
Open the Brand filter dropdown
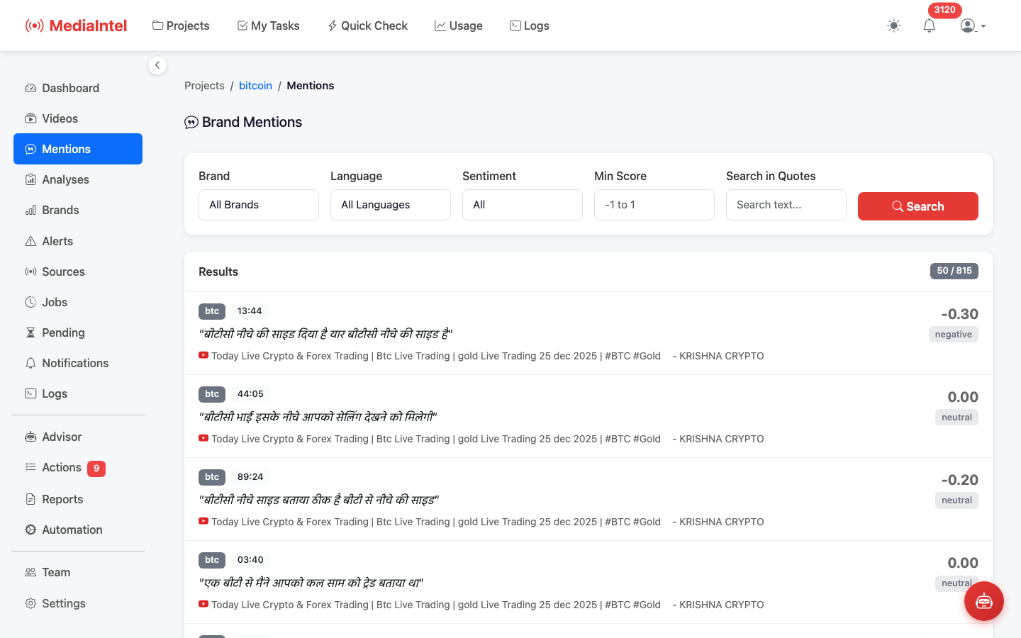click(259, 205)
